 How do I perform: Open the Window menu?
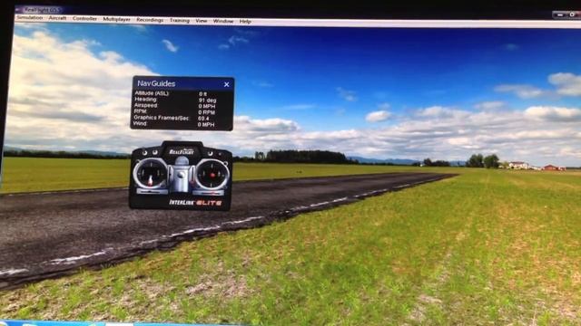[x=223, y=21]
